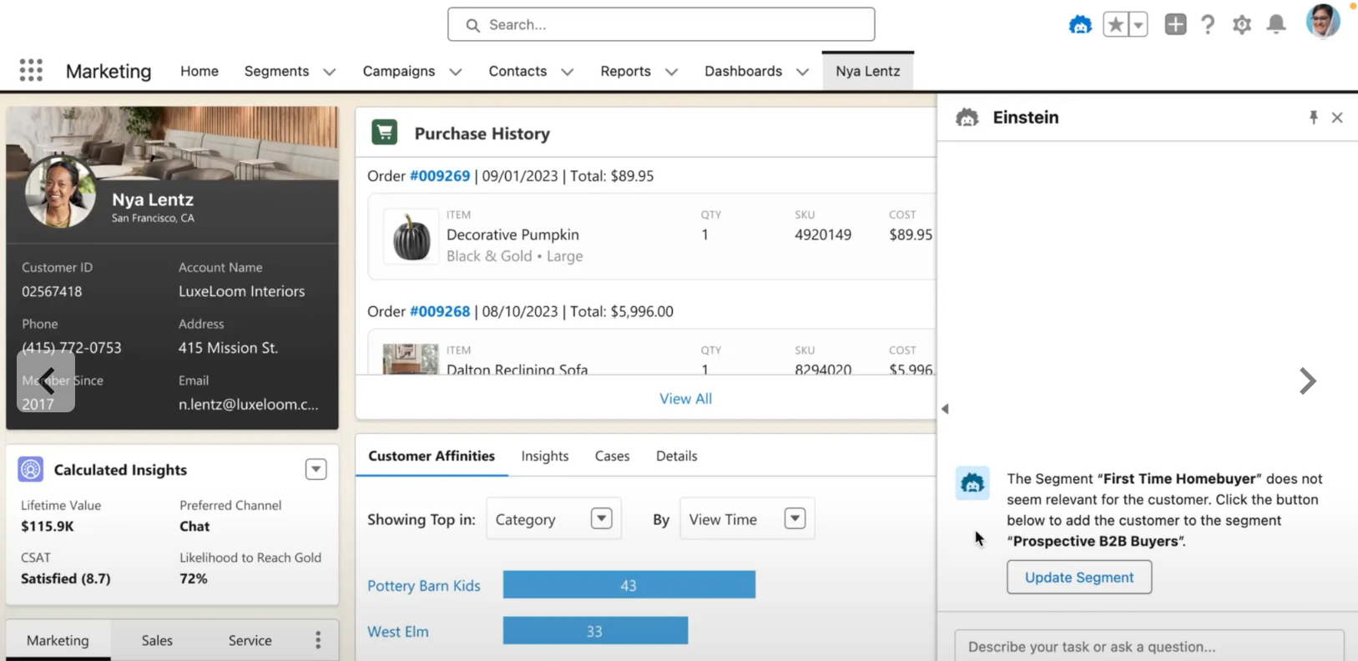
Task: Collapse the Einstein panel with side arrow
Action: point(945,409)
